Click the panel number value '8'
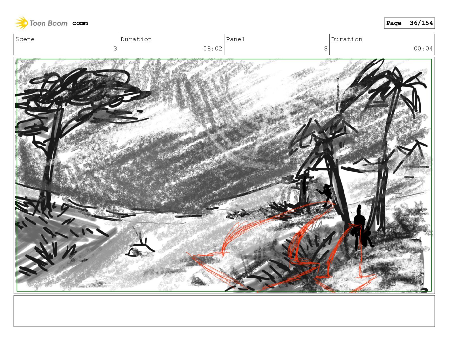This screenshot has height=347, width=449. pos(326,48)
